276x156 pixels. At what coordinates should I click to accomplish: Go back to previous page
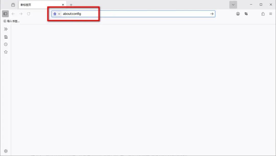pos(13,14)
